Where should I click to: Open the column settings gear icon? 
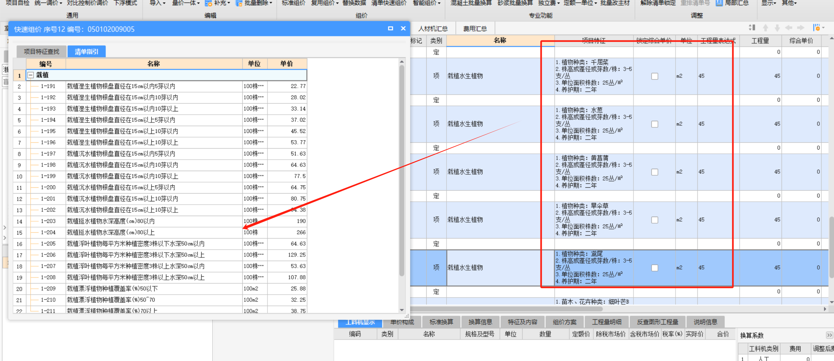(x=817, y=28)
